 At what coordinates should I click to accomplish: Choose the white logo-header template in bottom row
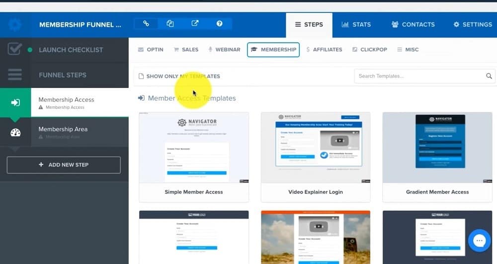click(x=194, y=237)
